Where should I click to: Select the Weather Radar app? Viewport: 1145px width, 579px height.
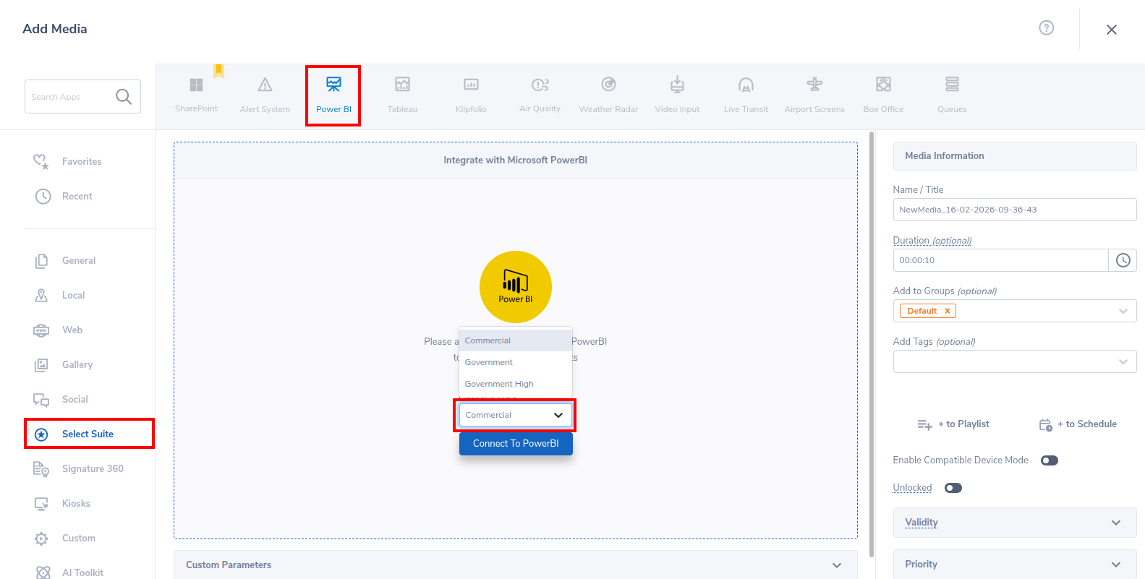click(608, 95)
